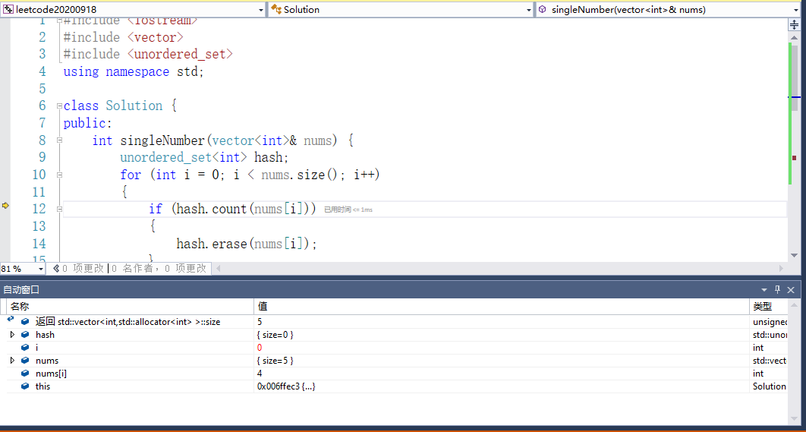The image size is (806, 432).
Task: Click line number 14 in the gutter
Action: (x=39, y=243)
